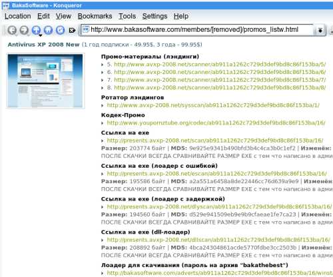The width and height of the screenshot is (333, 277).
Task: Open the Tools menu
Action: click(127, 16)
